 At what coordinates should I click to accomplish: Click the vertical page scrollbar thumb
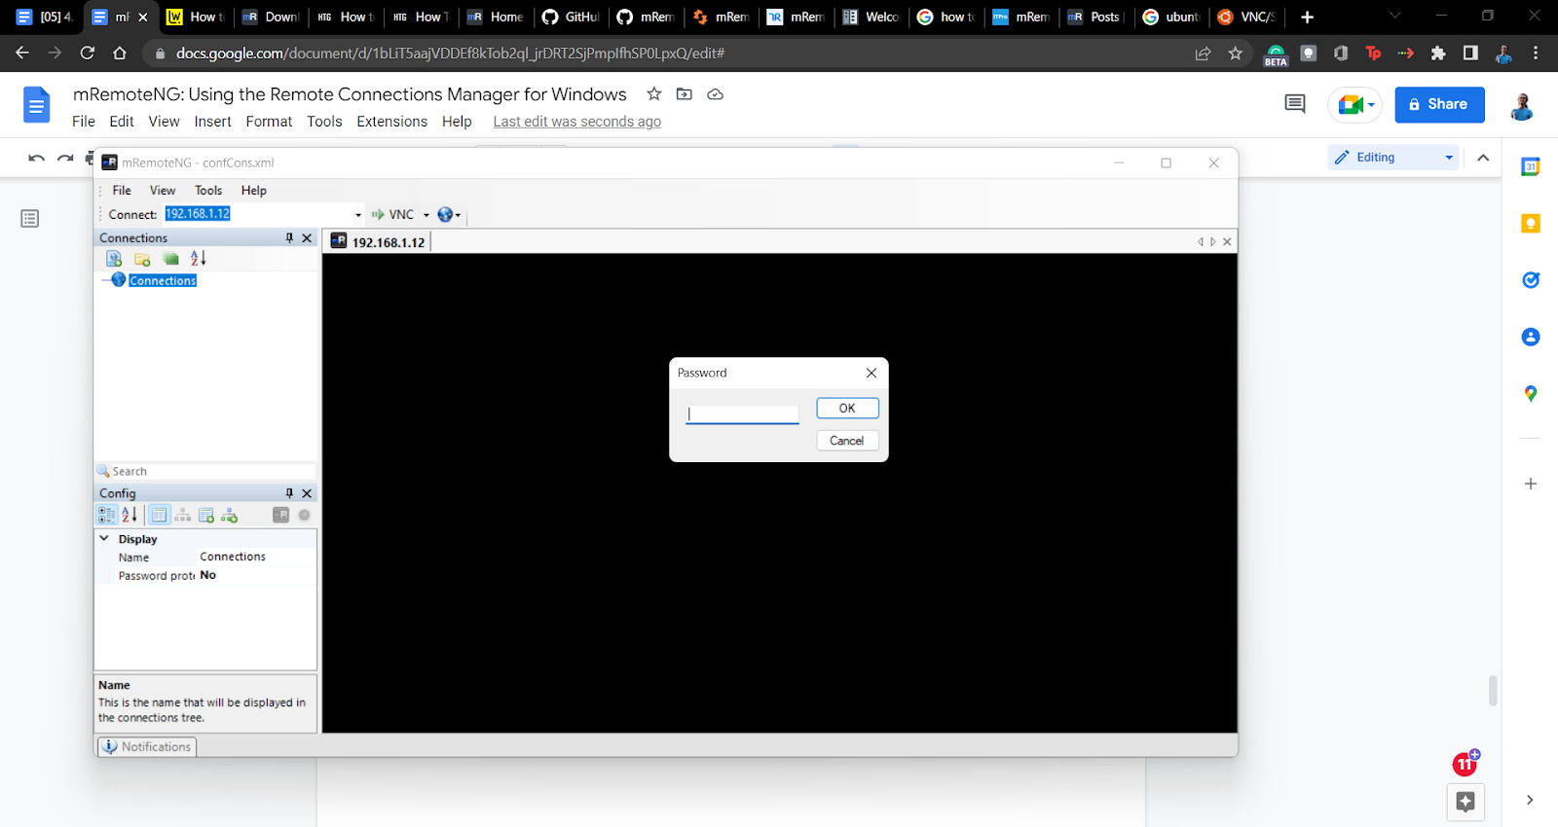point(1493,690)
